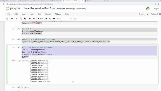Click output value 133749.91948852
The height and width of the screenshot is (91, 161).
39,61
